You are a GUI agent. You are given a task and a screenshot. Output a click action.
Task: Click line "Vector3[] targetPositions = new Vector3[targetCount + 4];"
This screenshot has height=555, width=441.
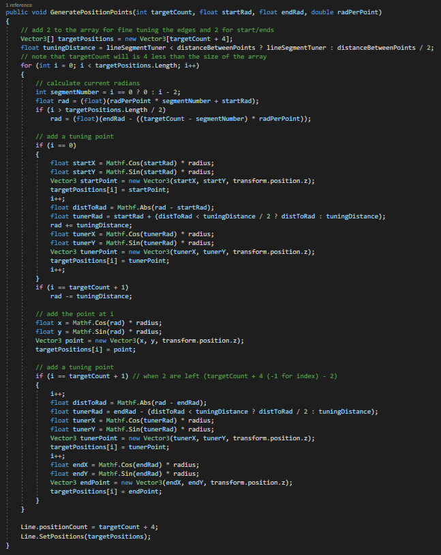click(127, 39)
